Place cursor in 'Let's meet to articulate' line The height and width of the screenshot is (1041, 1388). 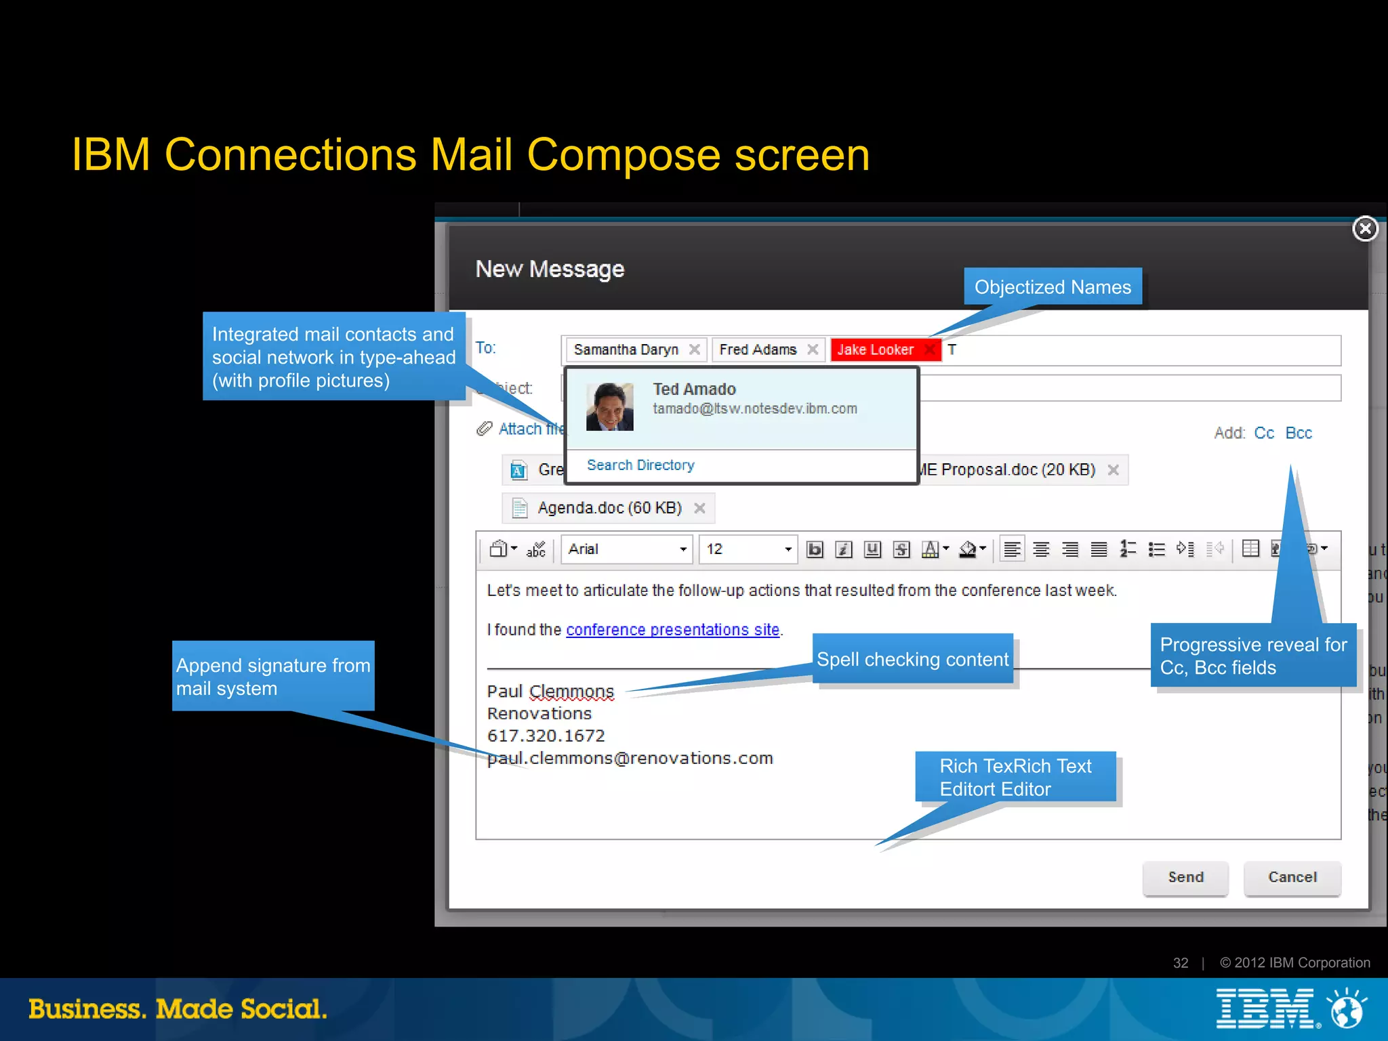(x=802, y=591)
